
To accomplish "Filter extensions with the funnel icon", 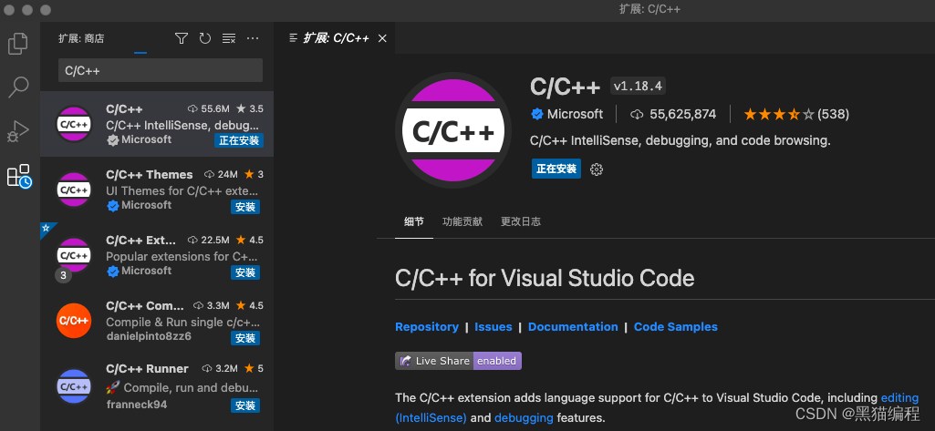I will (182, 38).
